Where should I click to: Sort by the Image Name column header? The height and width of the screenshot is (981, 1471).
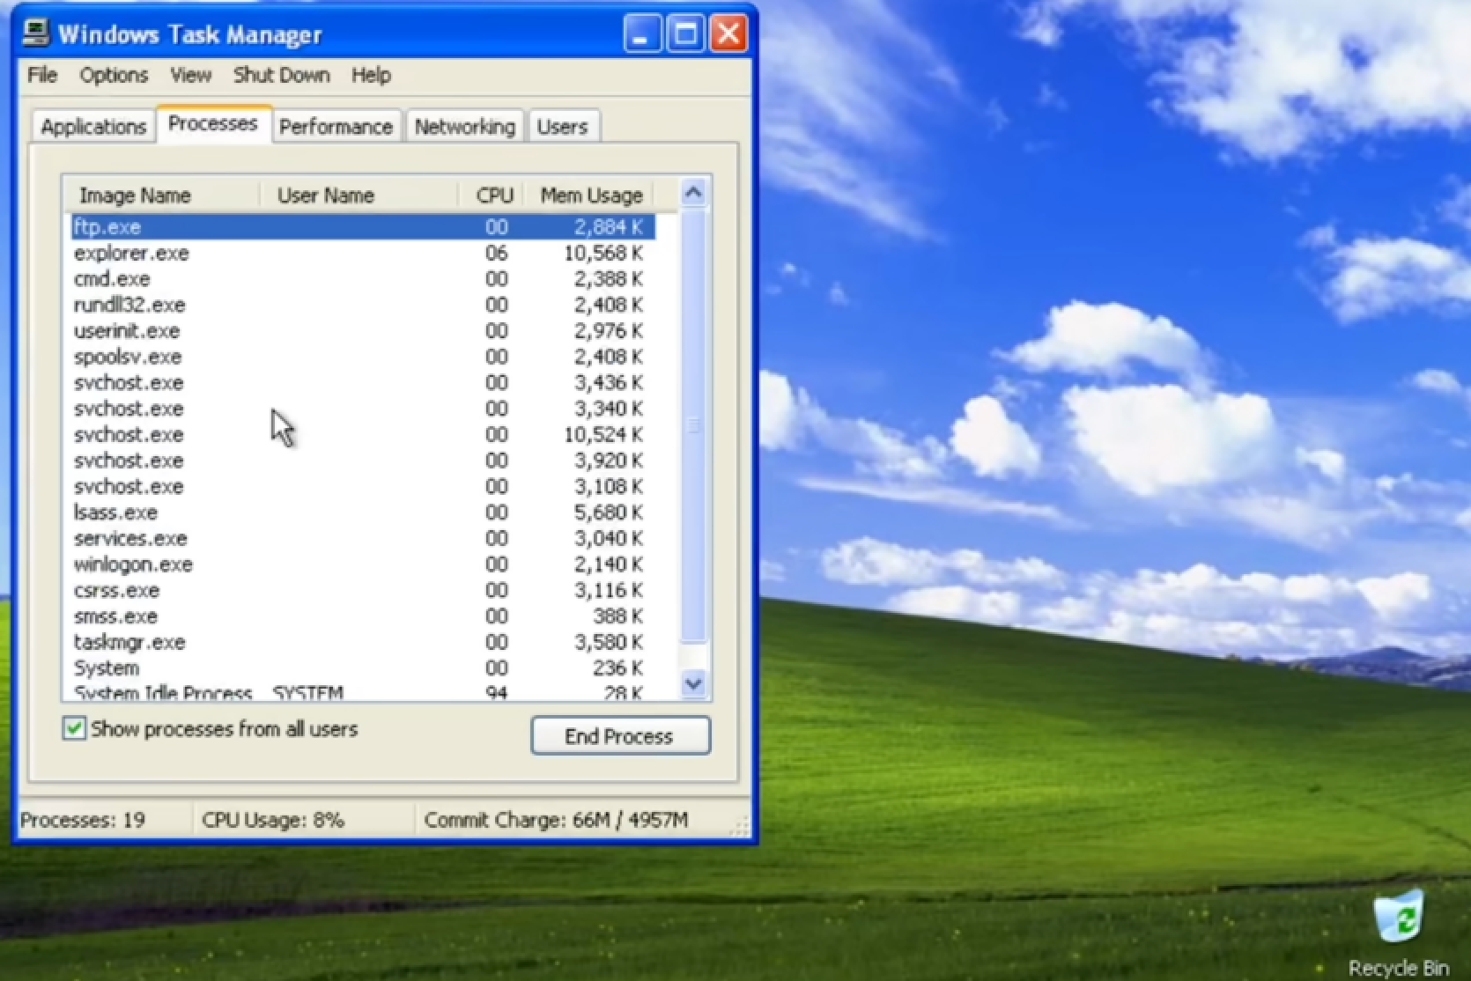click(162, 195)
